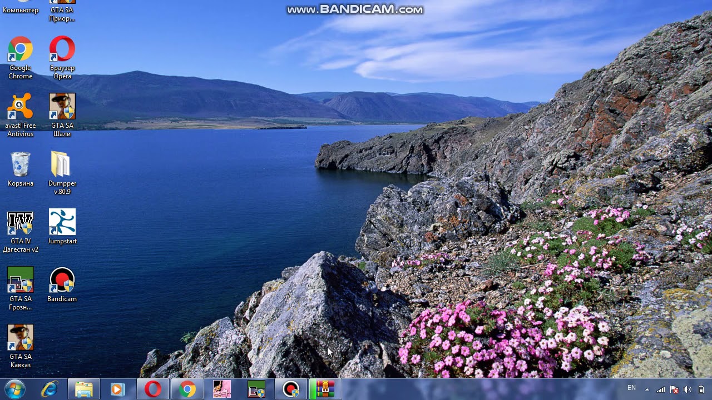712x400 pixels.
Task: Select the Компьютер desktop icon
Action: coord(21,7)
